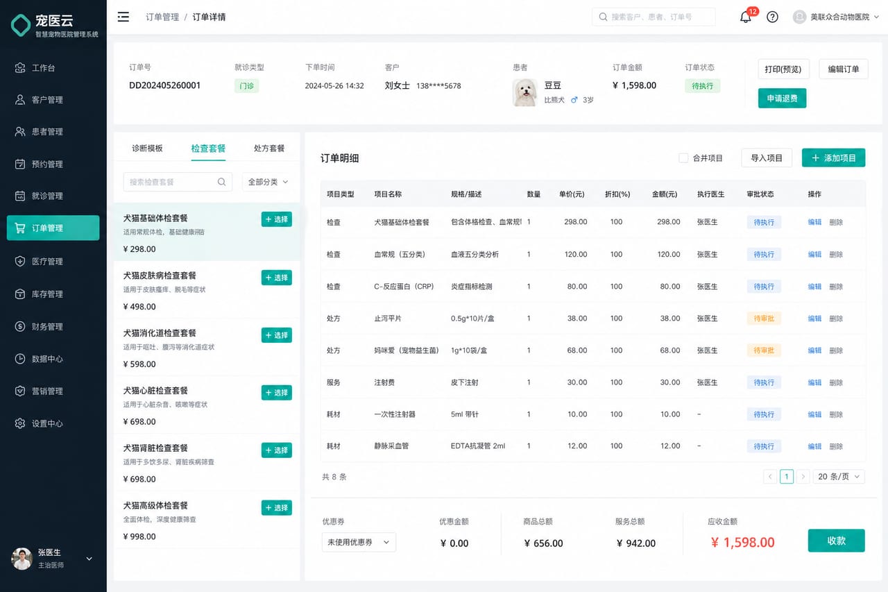Select the 犬猫基础体检套餐 package
The height and width of the screenshot is (592, 888).
click(277, 219)
